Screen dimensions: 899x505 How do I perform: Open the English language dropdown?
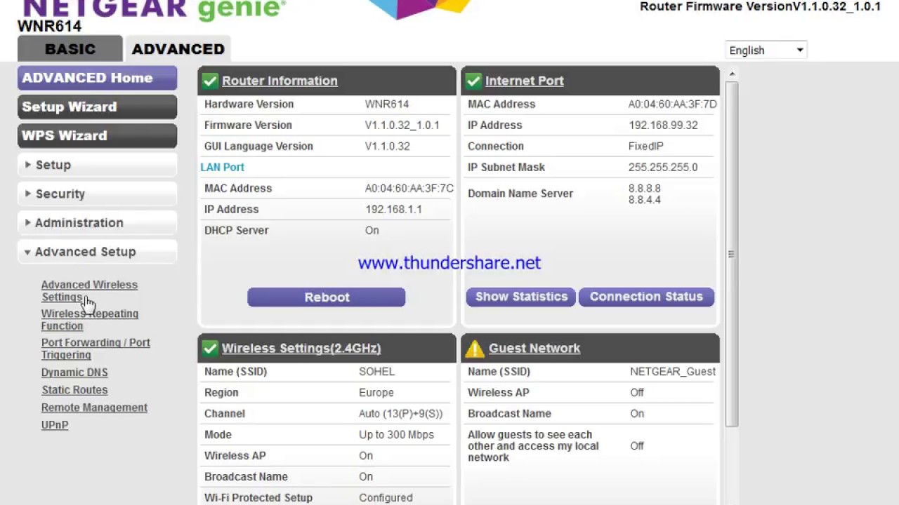766,50
